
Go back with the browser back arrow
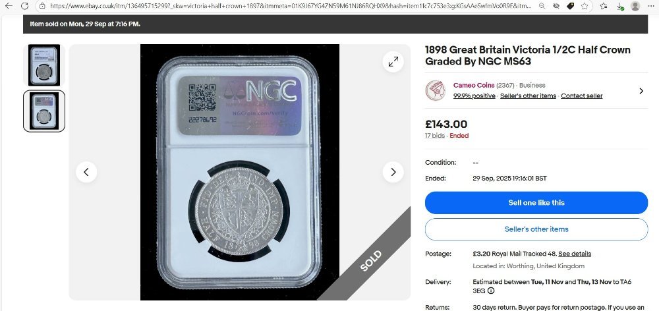point(9,6)
